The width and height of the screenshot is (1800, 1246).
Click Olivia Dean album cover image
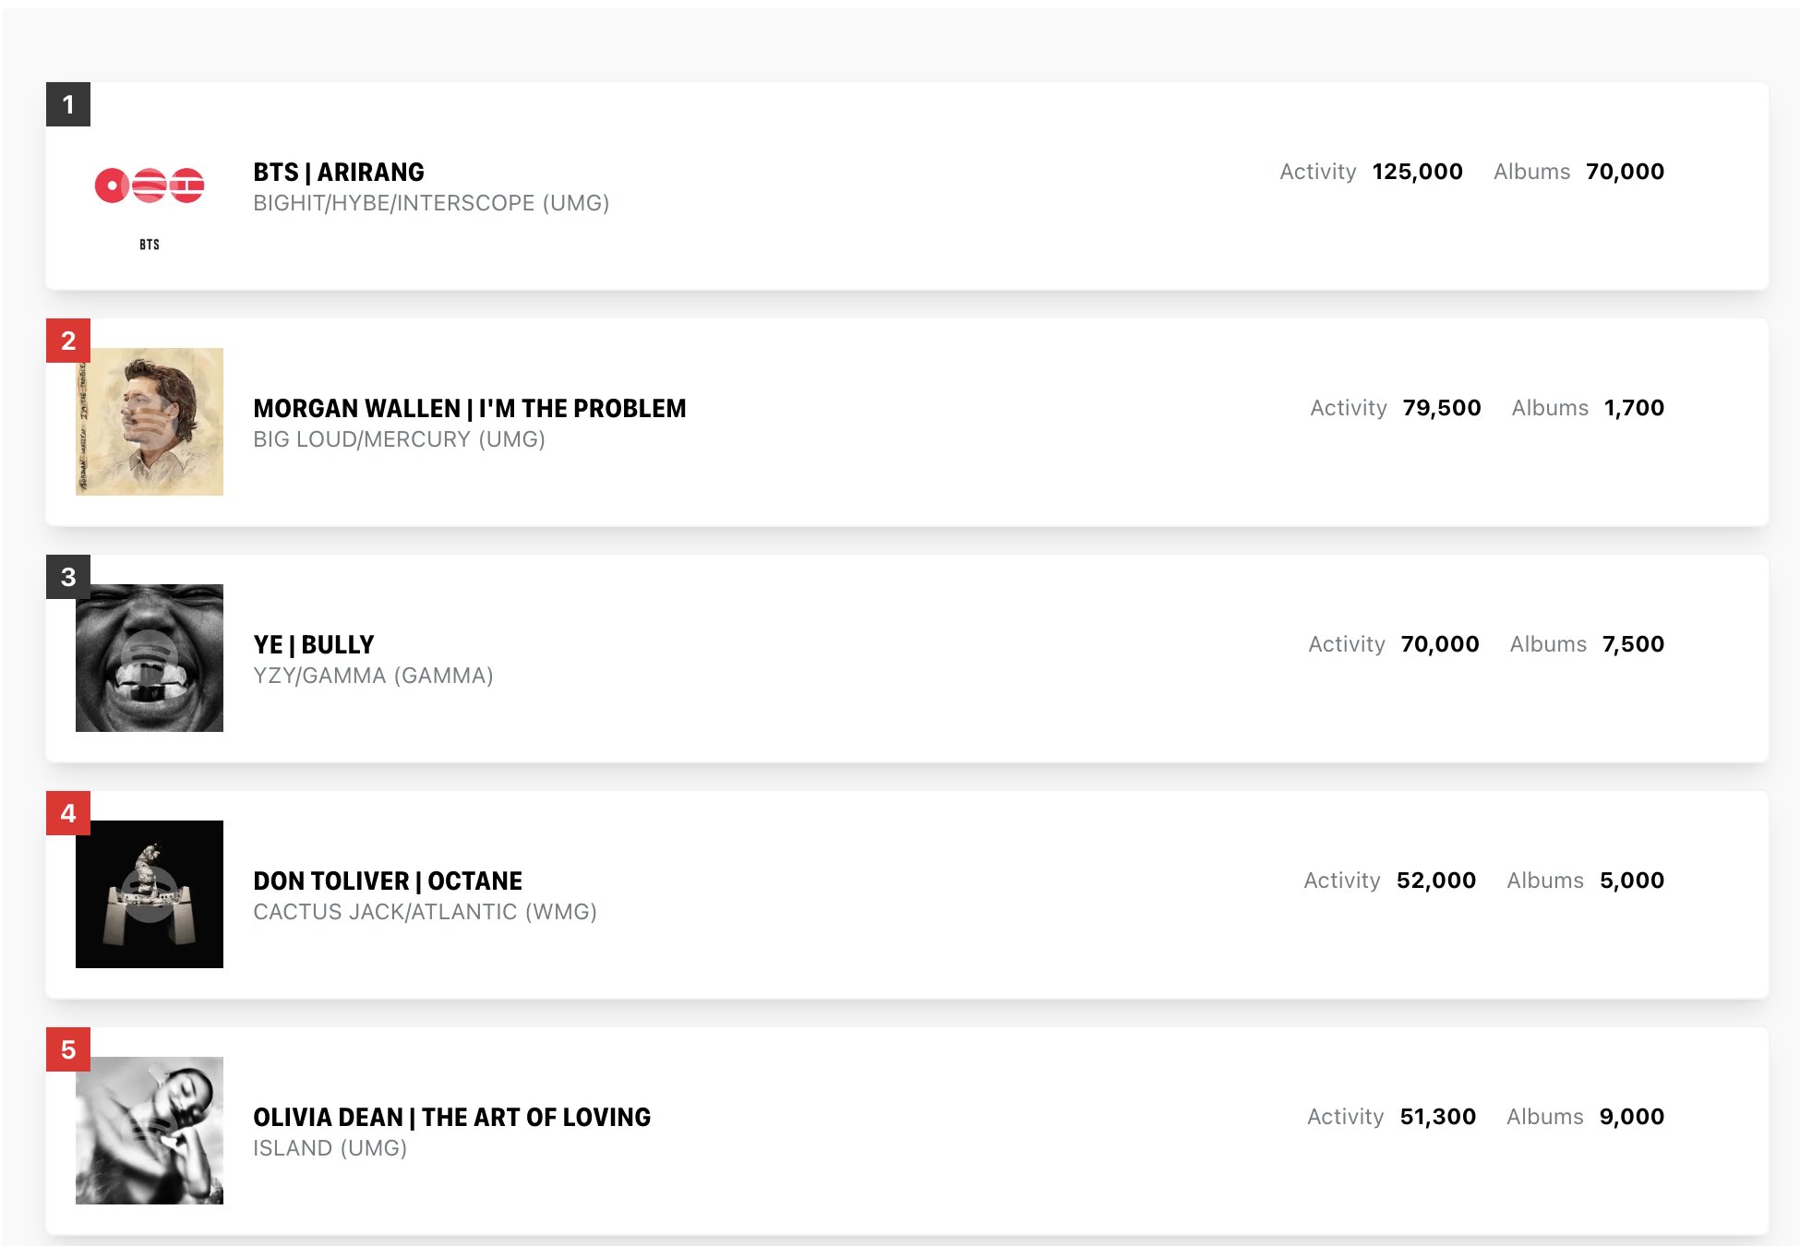point(150,1131)
